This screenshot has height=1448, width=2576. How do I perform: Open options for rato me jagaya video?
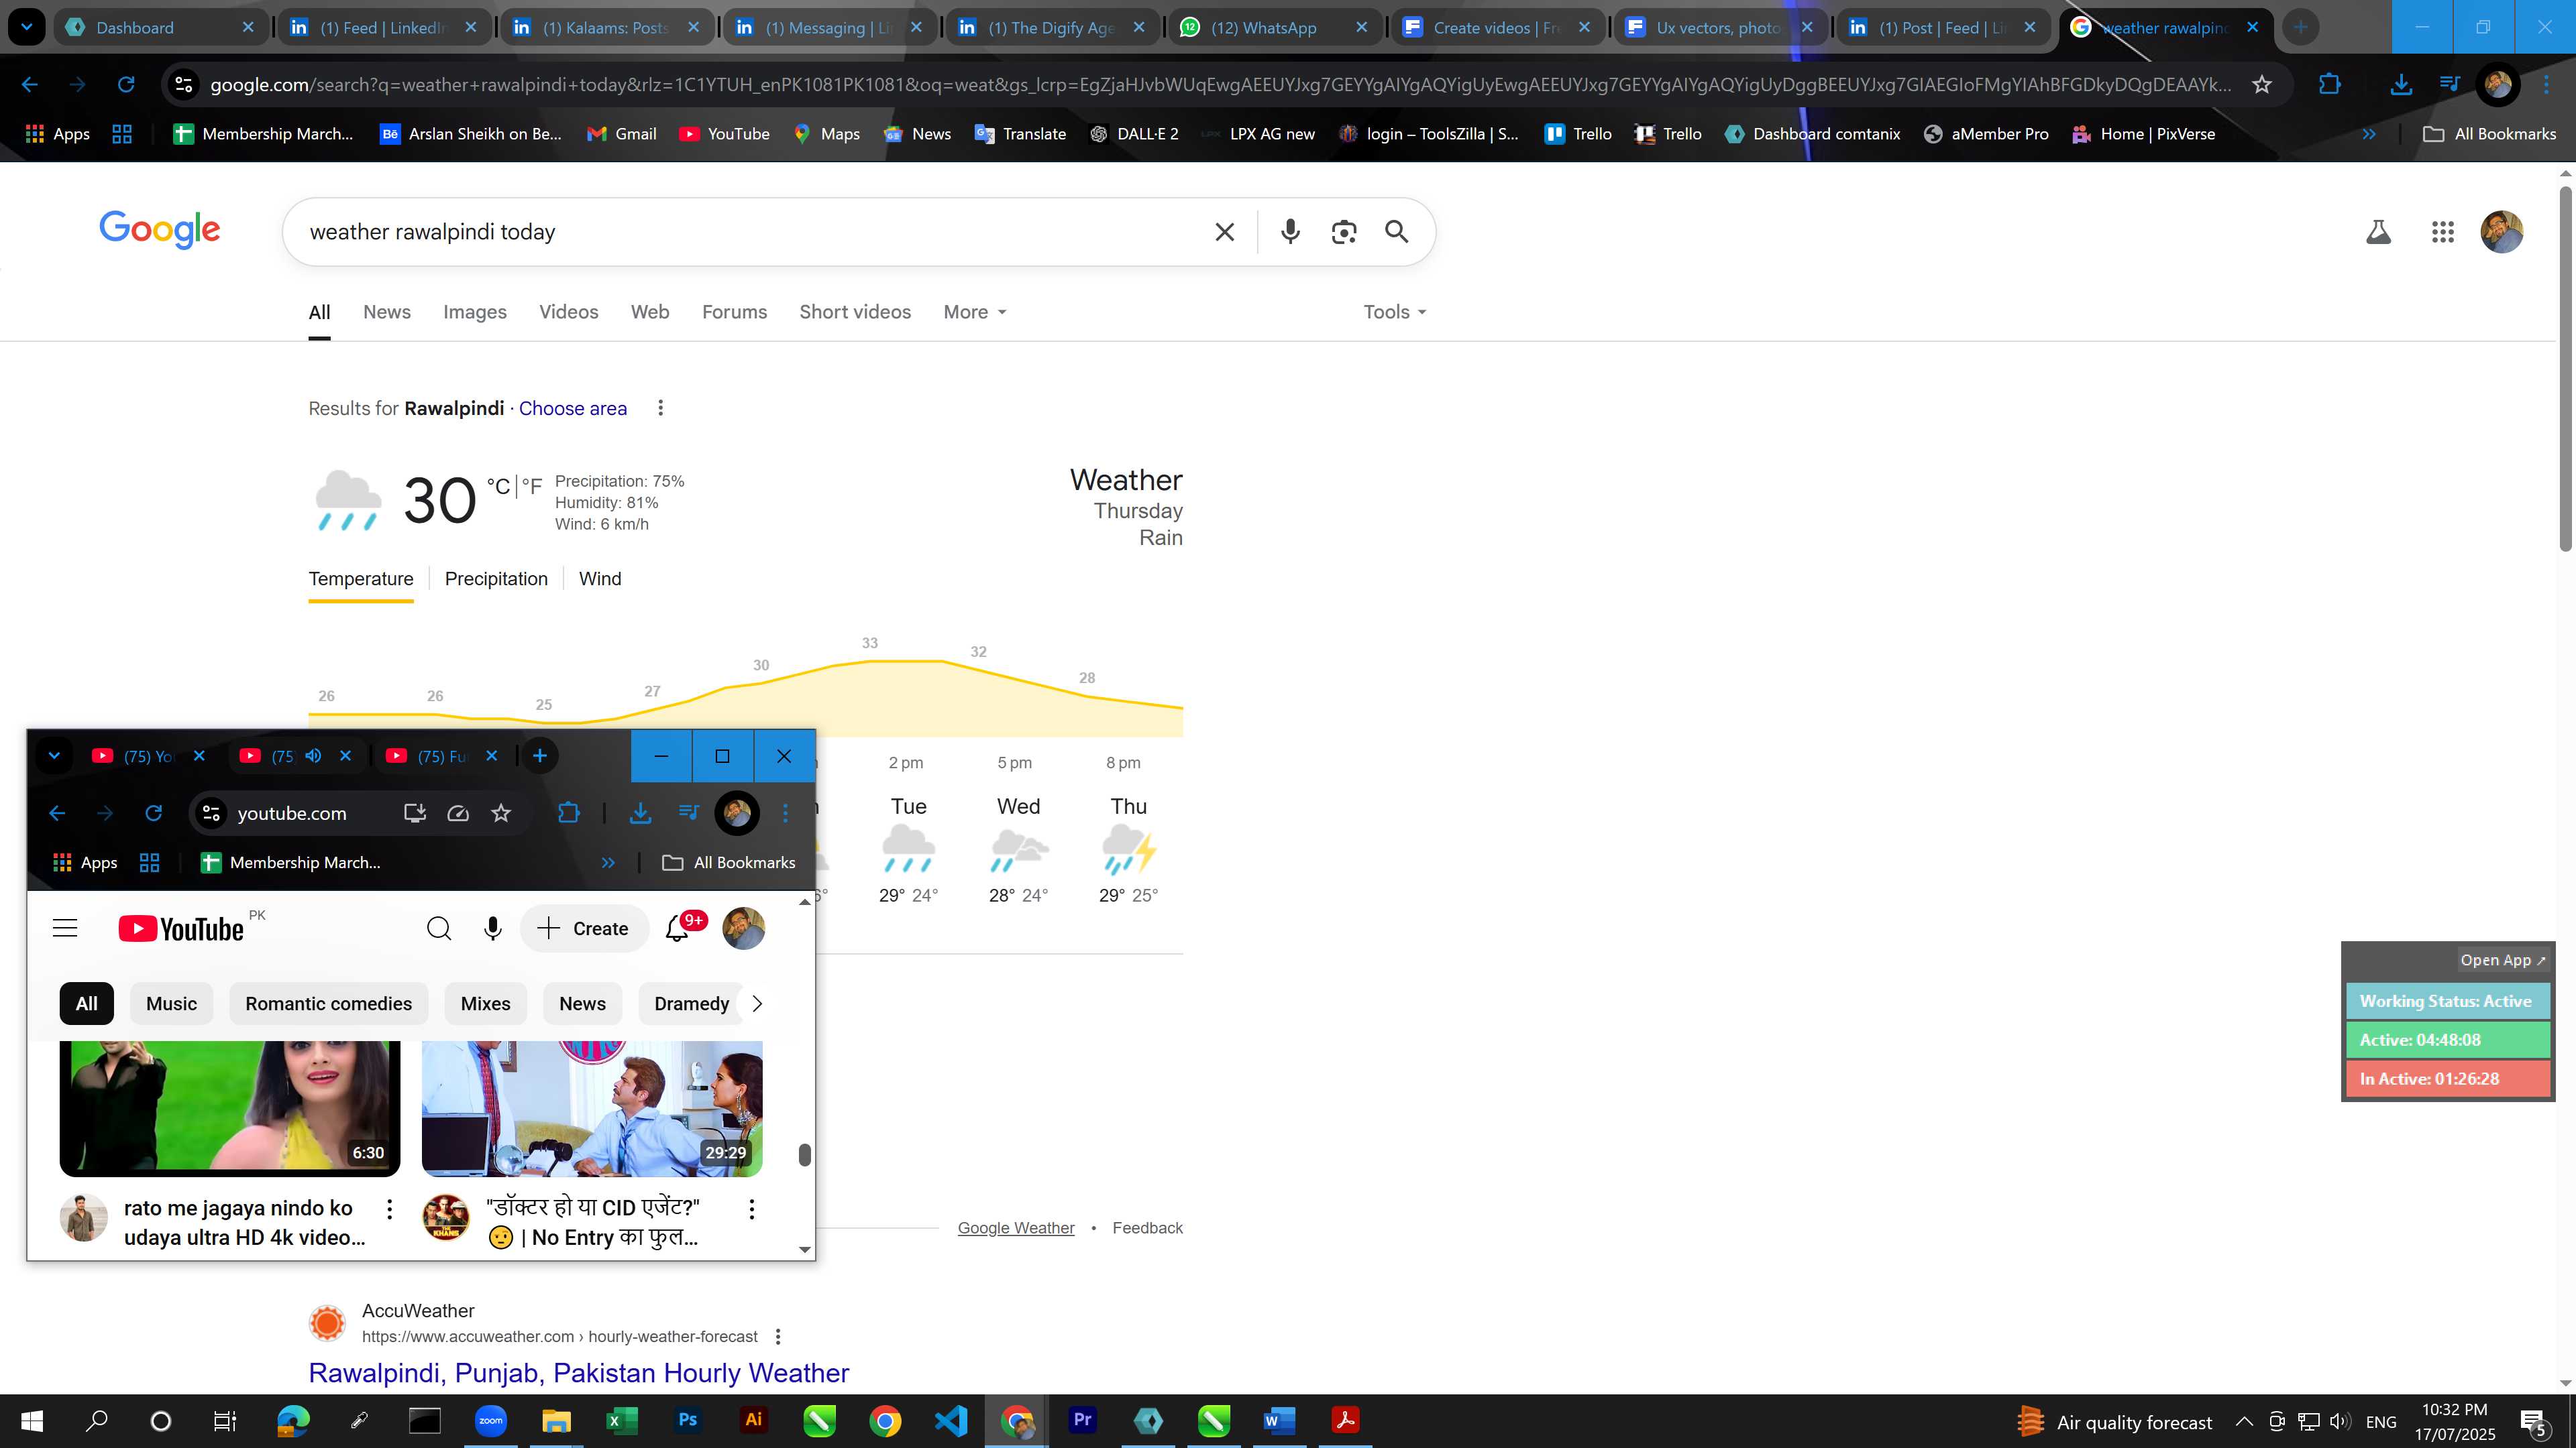389,1209
